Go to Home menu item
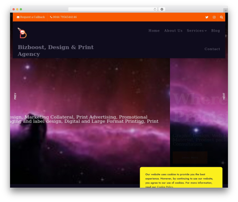Viewport: 238px width, 202px height. coord(154,31)
